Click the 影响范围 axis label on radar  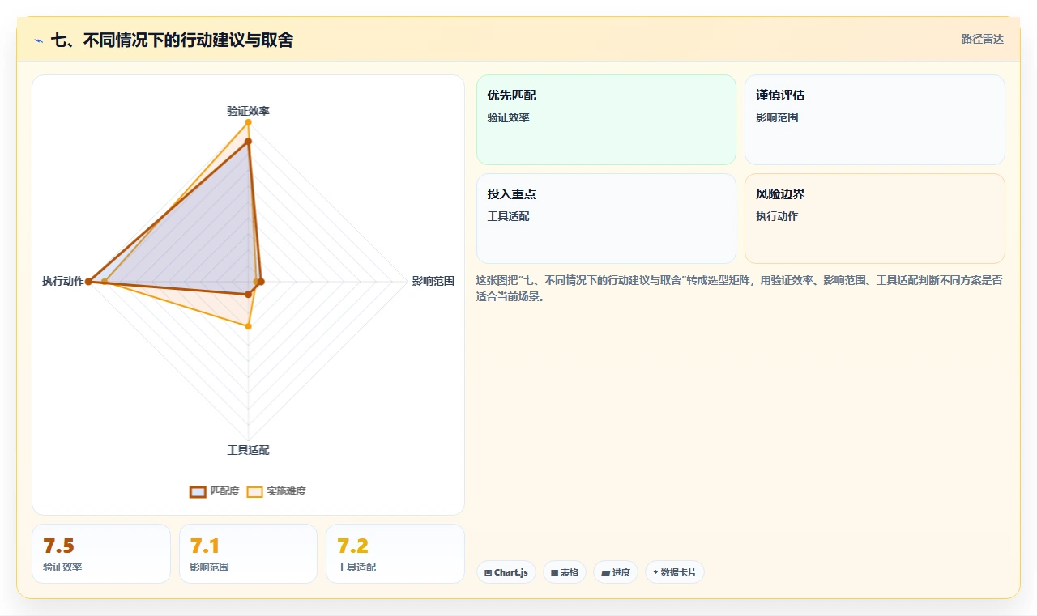click(433, 282)
